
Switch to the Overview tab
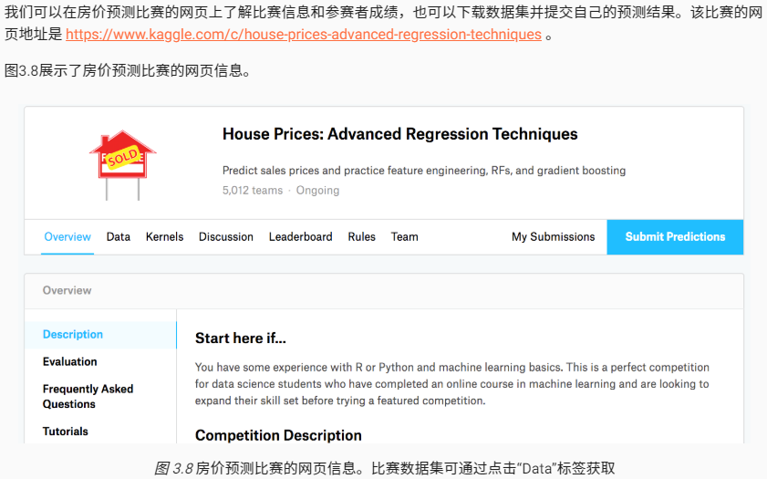click(67, 237)
